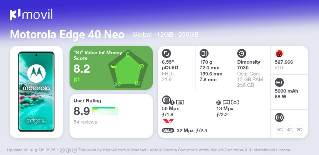Click the macro flower lens icon
319x155 pixels.
tap(235, 102)
